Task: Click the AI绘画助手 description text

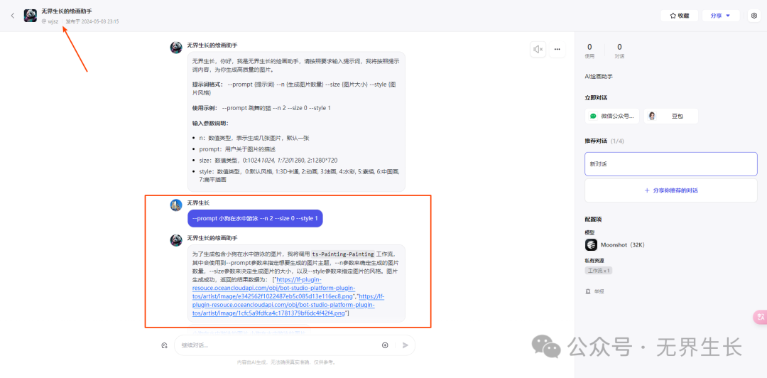Action: coord(599,77)
